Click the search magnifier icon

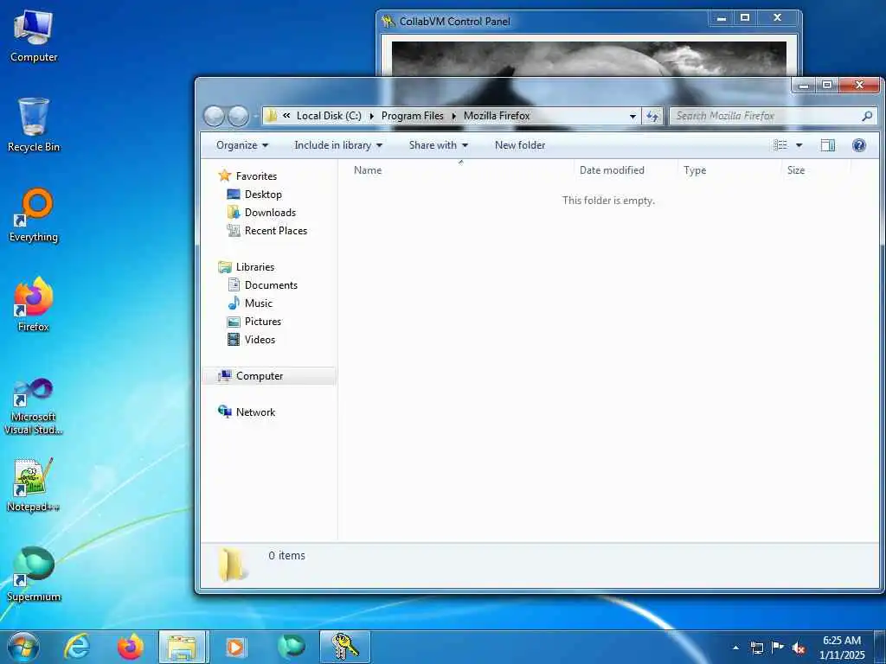point(867,116)
